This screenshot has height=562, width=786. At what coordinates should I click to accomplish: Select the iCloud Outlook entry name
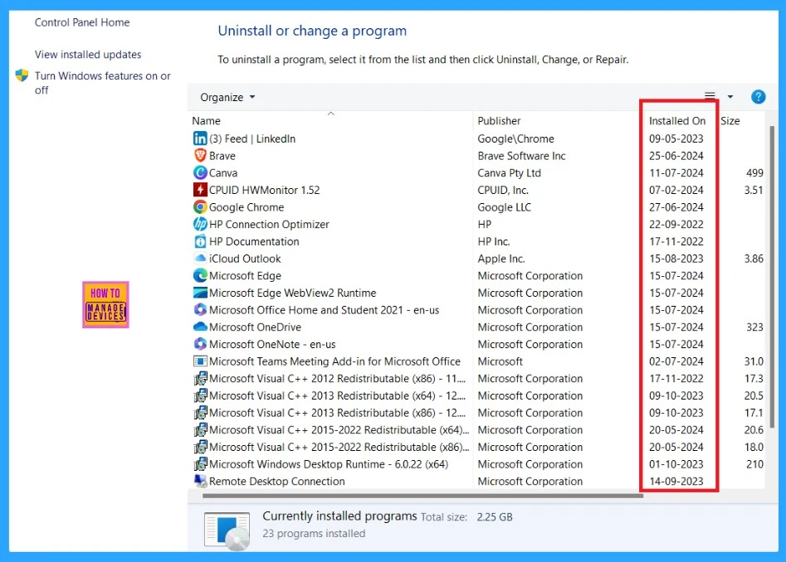tap(245, 259)
